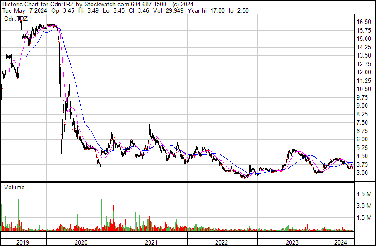376x246 pixels.
Task: Click the 2023 year label on the timeline
Action: point(292,242)
